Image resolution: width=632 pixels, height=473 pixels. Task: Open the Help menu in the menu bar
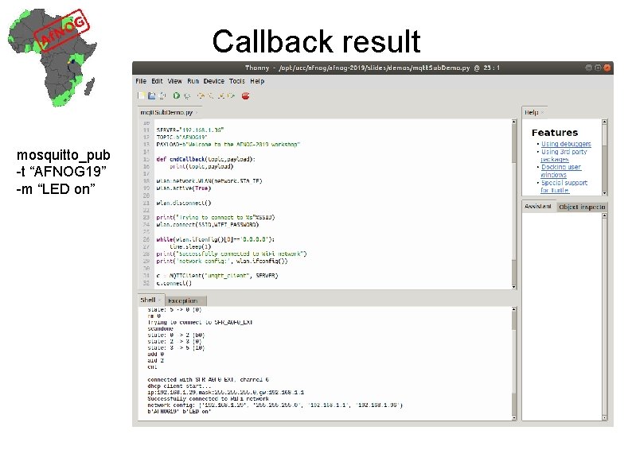pyautogui.click(x=257, y=81)
